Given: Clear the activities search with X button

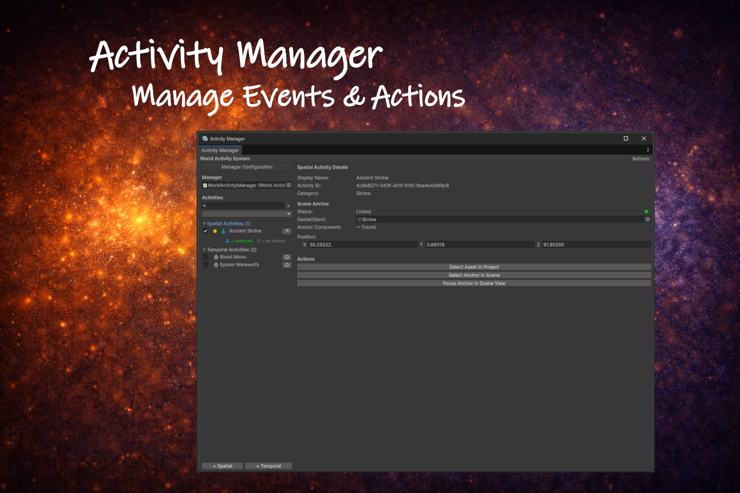Looking at the screenshot, I should pos(289,206).
